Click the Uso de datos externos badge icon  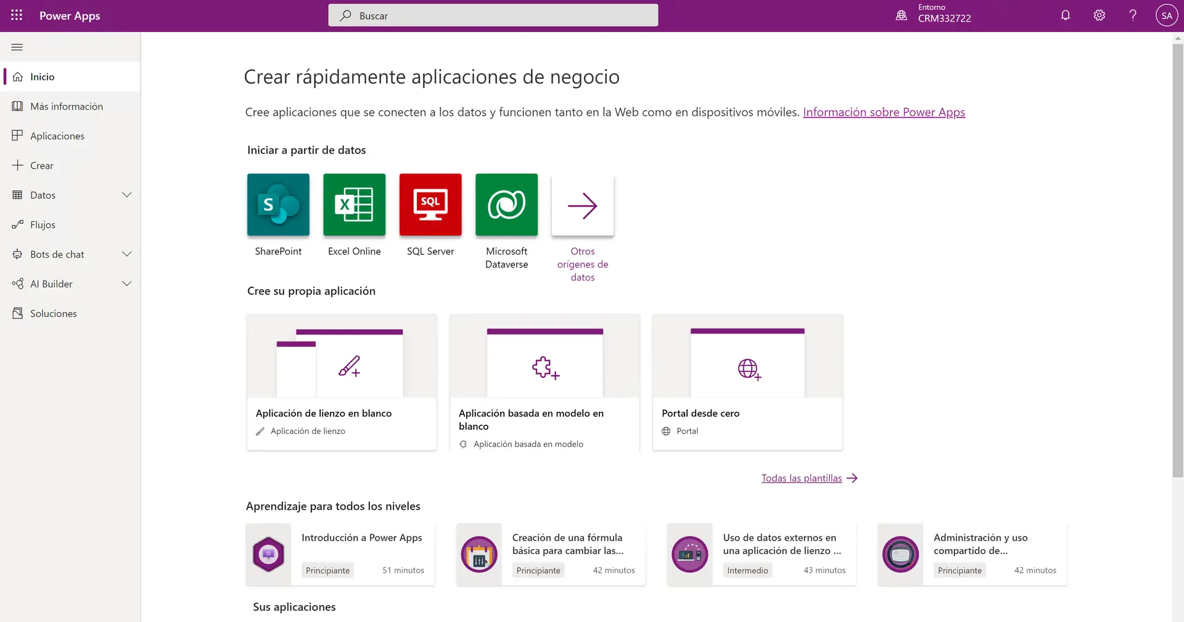click(x=690, y=554)
